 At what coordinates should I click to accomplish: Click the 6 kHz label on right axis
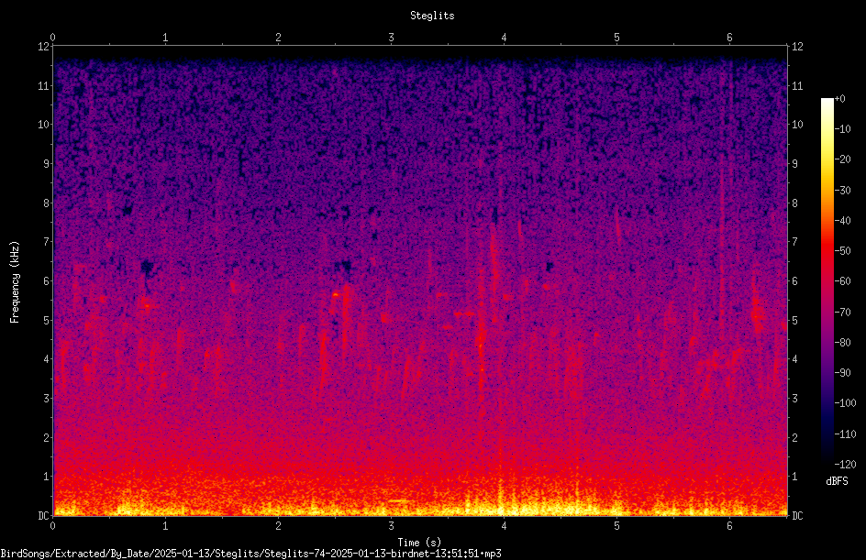point(795,280)
